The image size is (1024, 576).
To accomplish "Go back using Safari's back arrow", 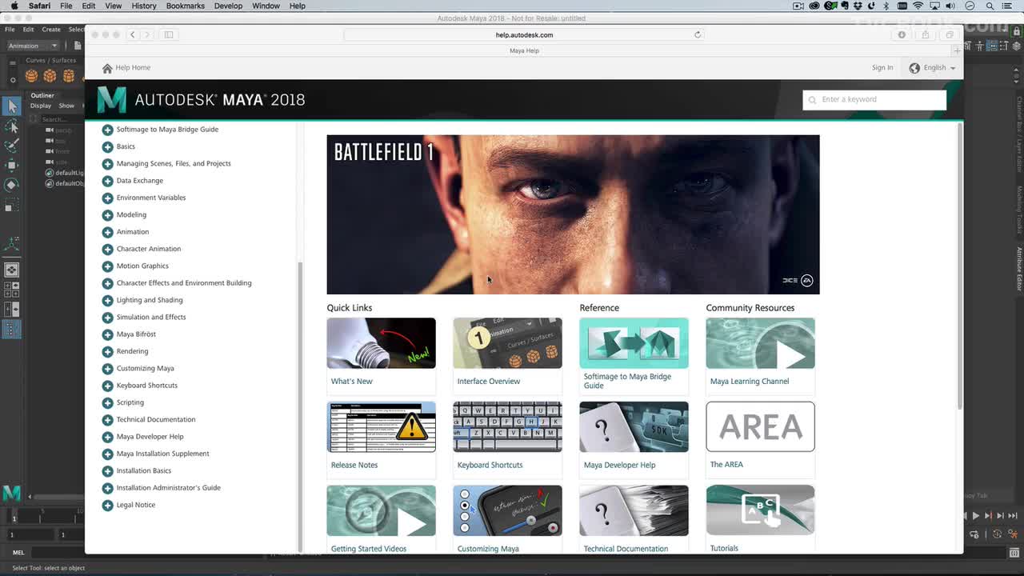I will click(x=133, y=34).
